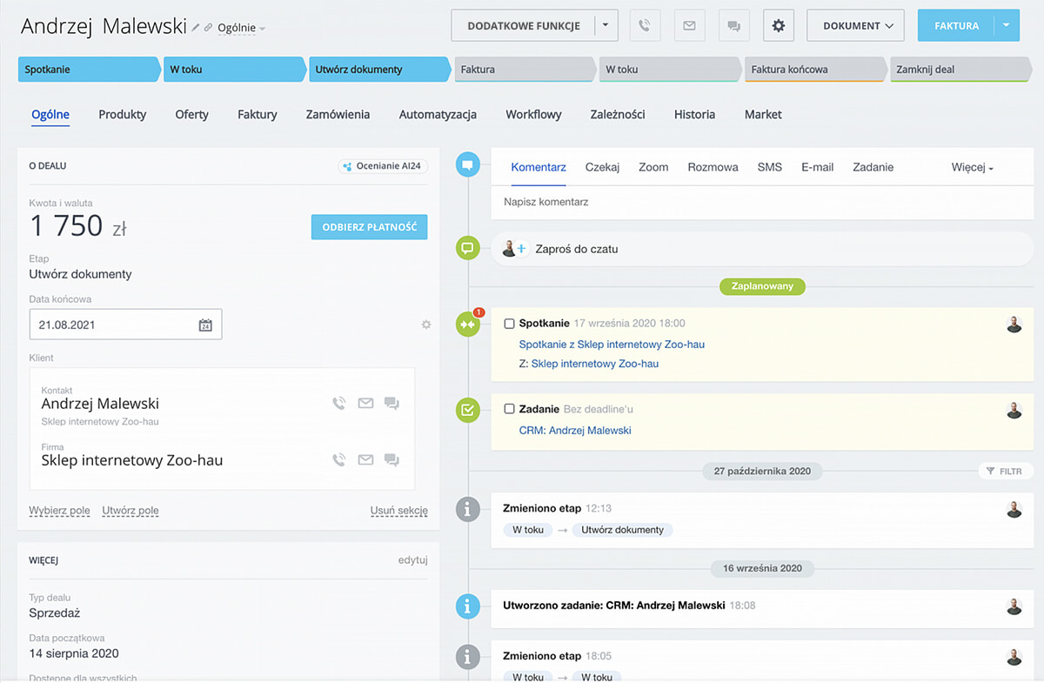
Task: Expand the Więcej menu in timeline
Action: (x=972, y=167)
